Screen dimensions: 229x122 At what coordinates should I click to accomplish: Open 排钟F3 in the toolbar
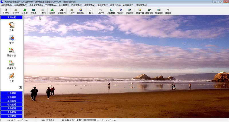[16, 11]
